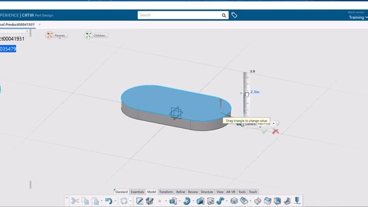Expand the action bar left handle
Image resolution: width=368 pixels, height=207 pixels.
point(67,198)
